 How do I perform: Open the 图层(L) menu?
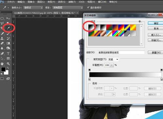click(x=41, y=2)
